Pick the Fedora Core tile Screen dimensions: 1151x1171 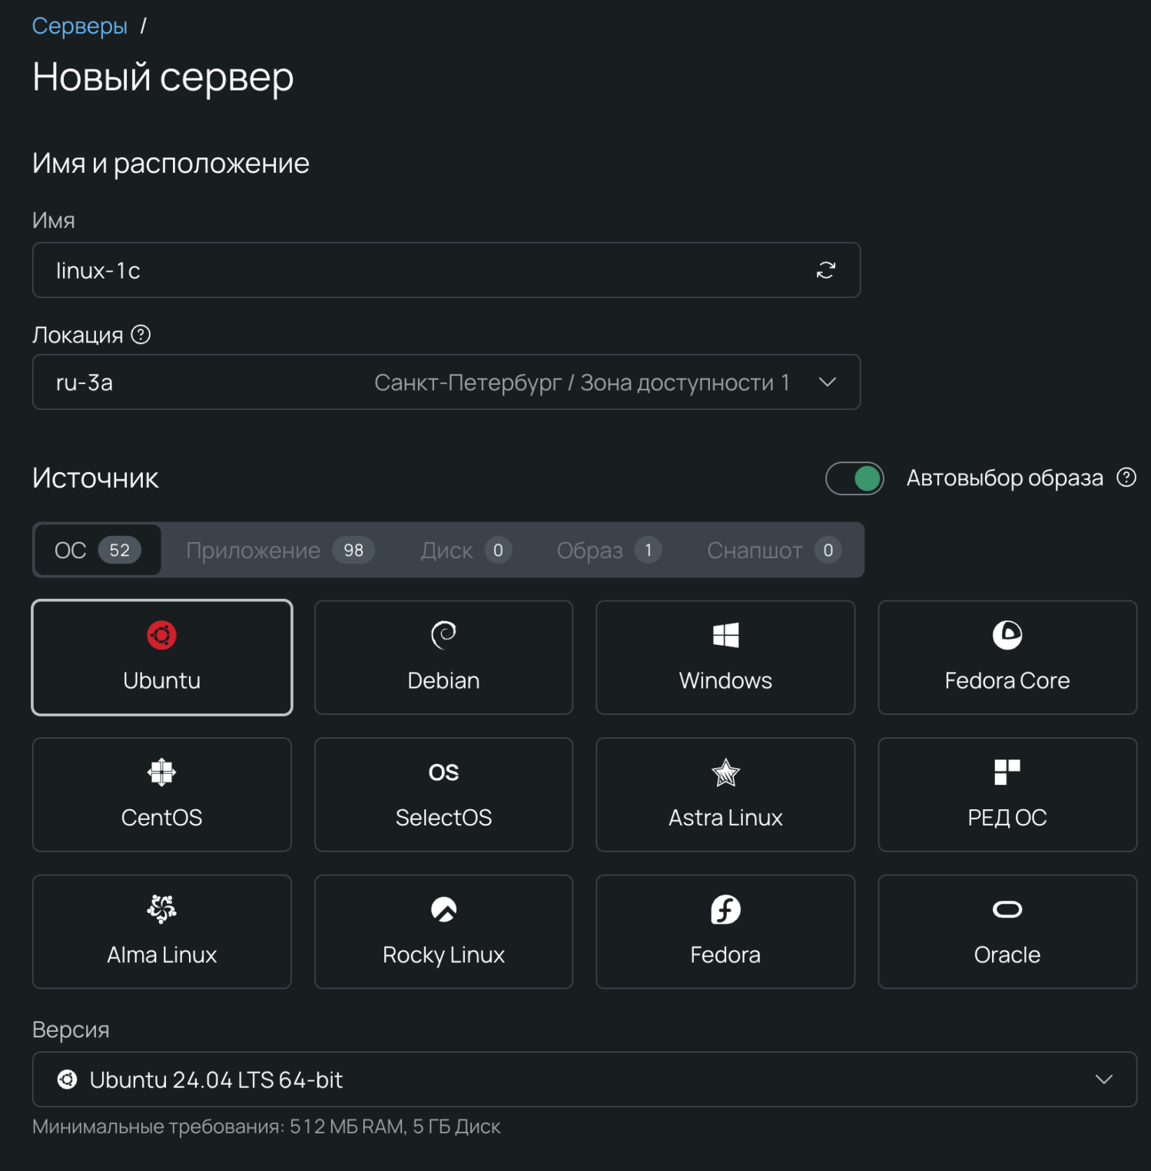tap(1007, 657)
